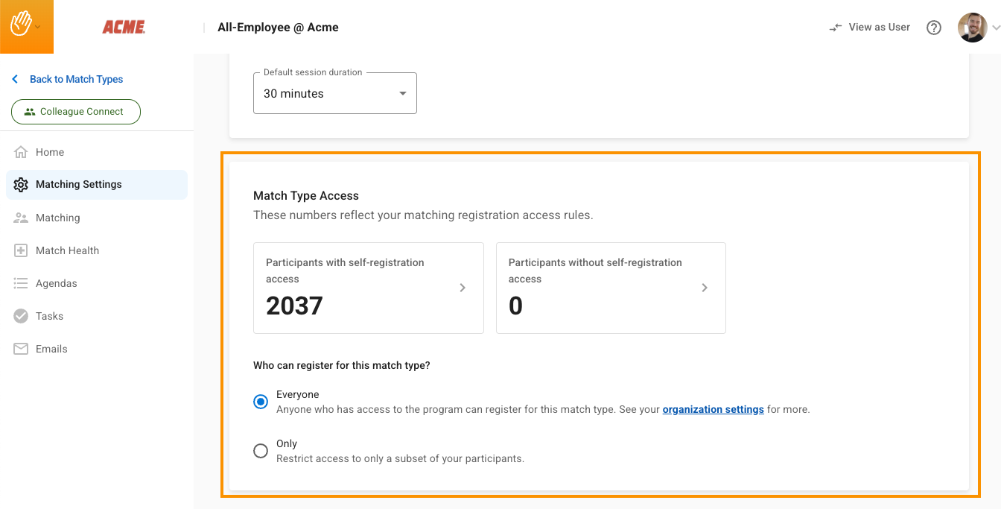Open Matching in the sidebar

pyautogui.click(x=58, y=218)
